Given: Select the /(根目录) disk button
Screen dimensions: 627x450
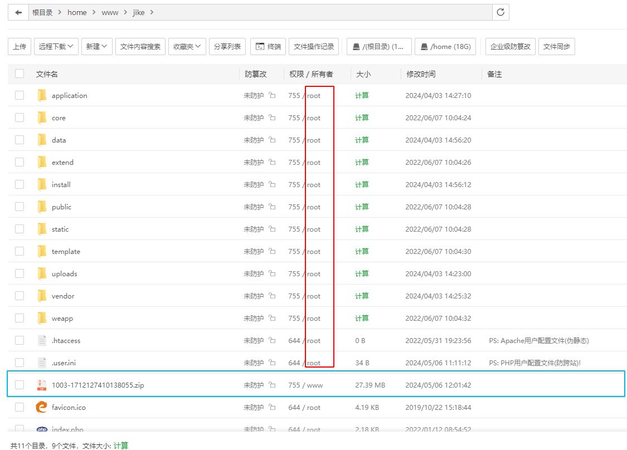Looking at the screenshot, I should (379, 46).
